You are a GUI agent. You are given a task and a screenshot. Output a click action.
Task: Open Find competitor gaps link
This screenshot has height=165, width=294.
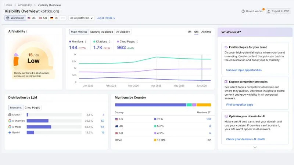240,104
